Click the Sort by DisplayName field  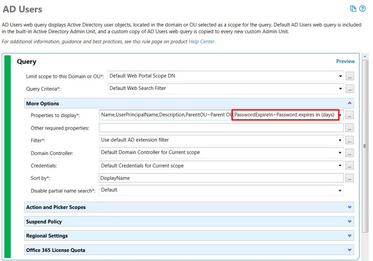221,178
